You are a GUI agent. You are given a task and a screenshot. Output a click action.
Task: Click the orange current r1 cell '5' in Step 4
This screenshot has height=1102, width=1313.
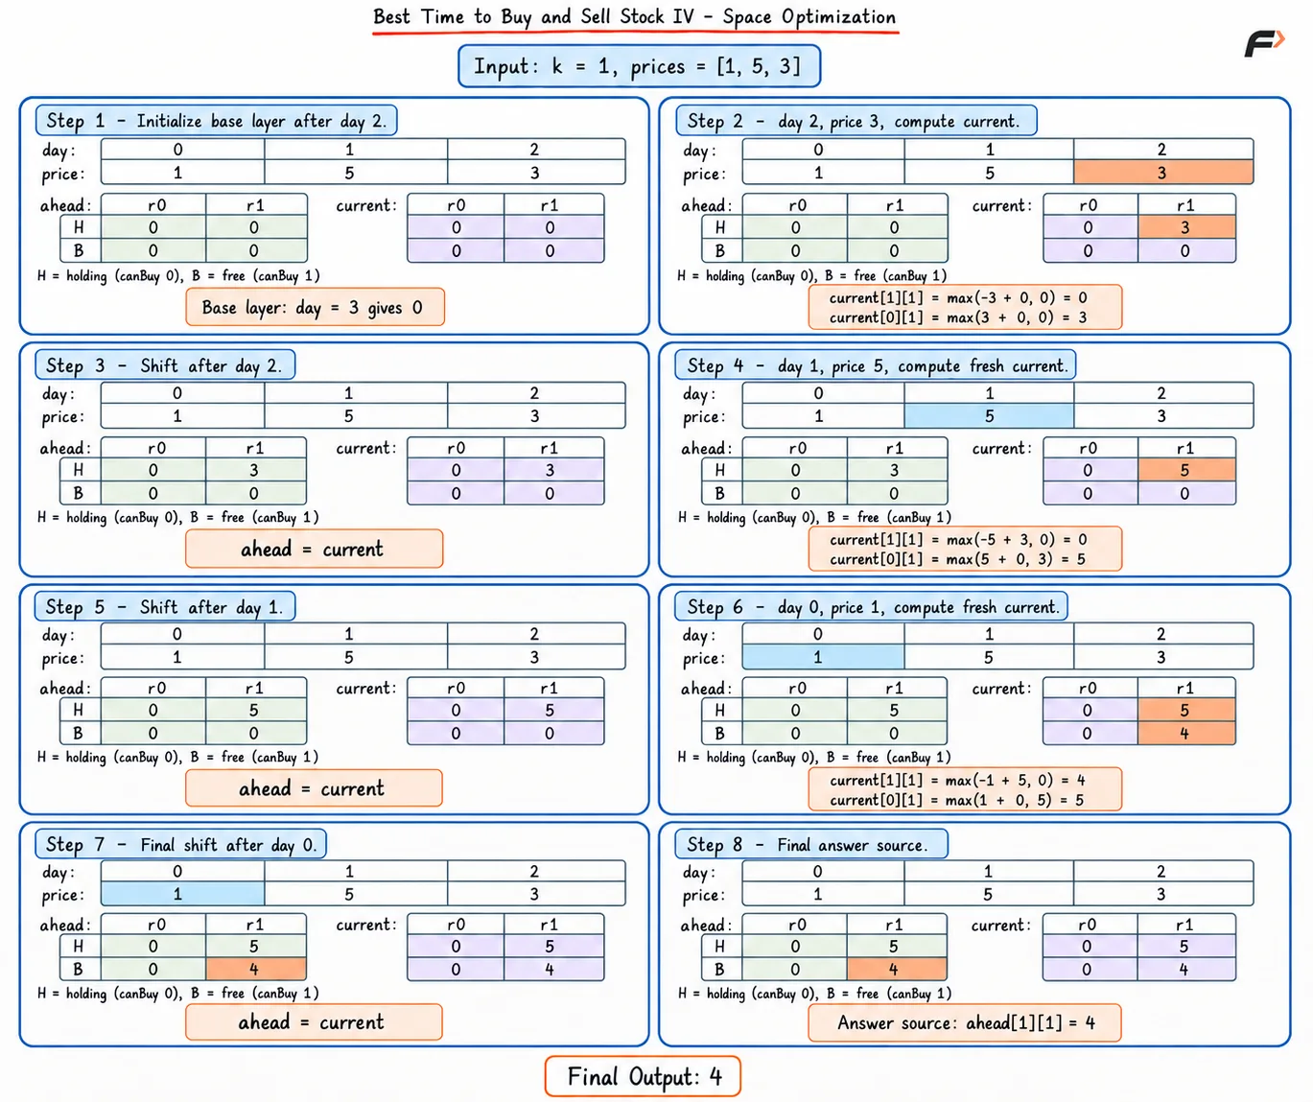[1186, 470]
